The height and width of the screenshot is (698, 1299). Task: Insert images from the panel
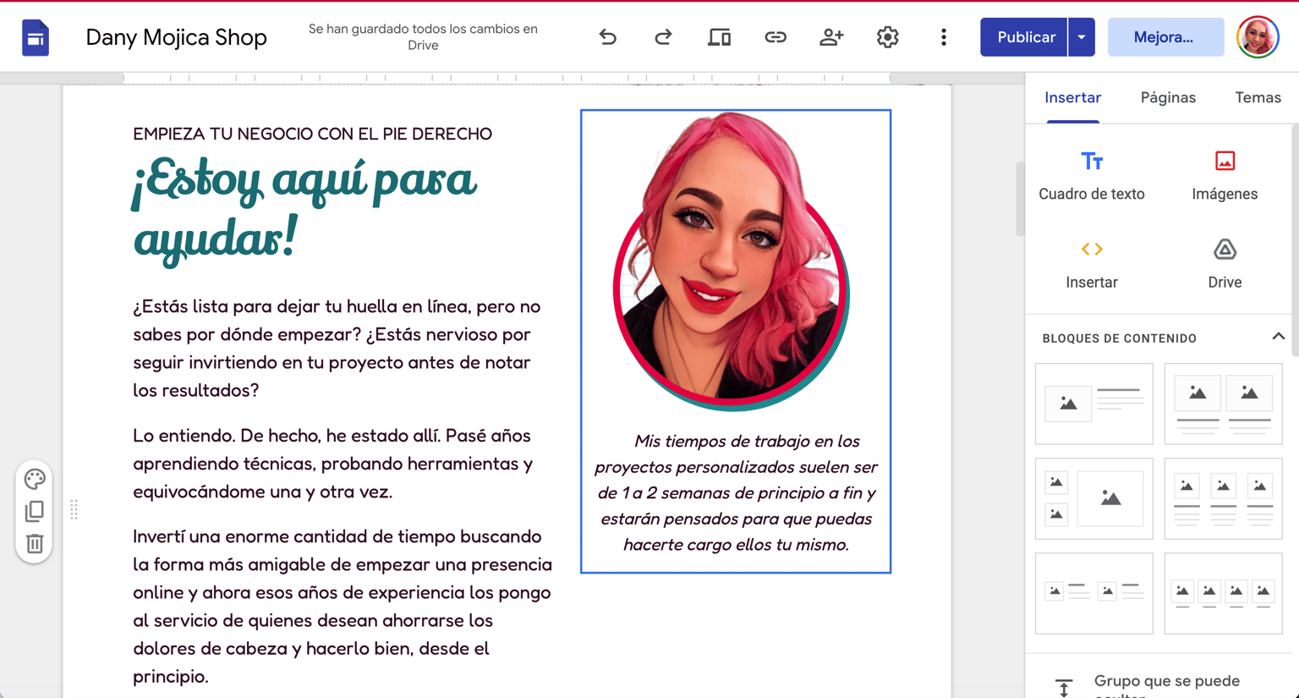[1225, 176]
